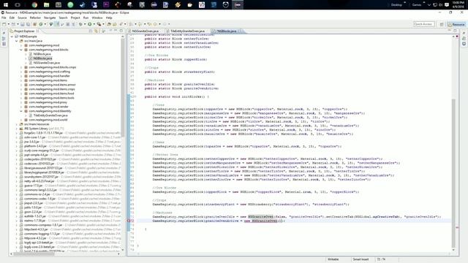Screen dimensions: 468x263
Task: Click the Open Type toolbar icon
Action: point(109,24)
